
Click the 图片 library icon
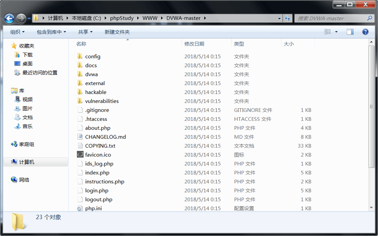pos(17,109)
